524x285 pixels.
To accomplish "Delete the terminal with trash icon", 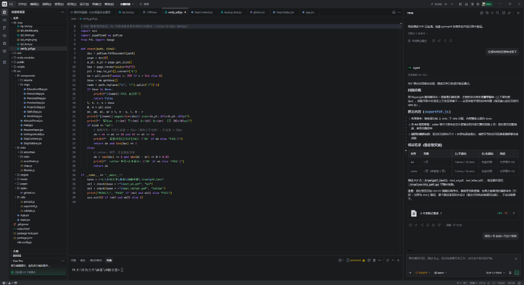I will (x=374, y=260).
